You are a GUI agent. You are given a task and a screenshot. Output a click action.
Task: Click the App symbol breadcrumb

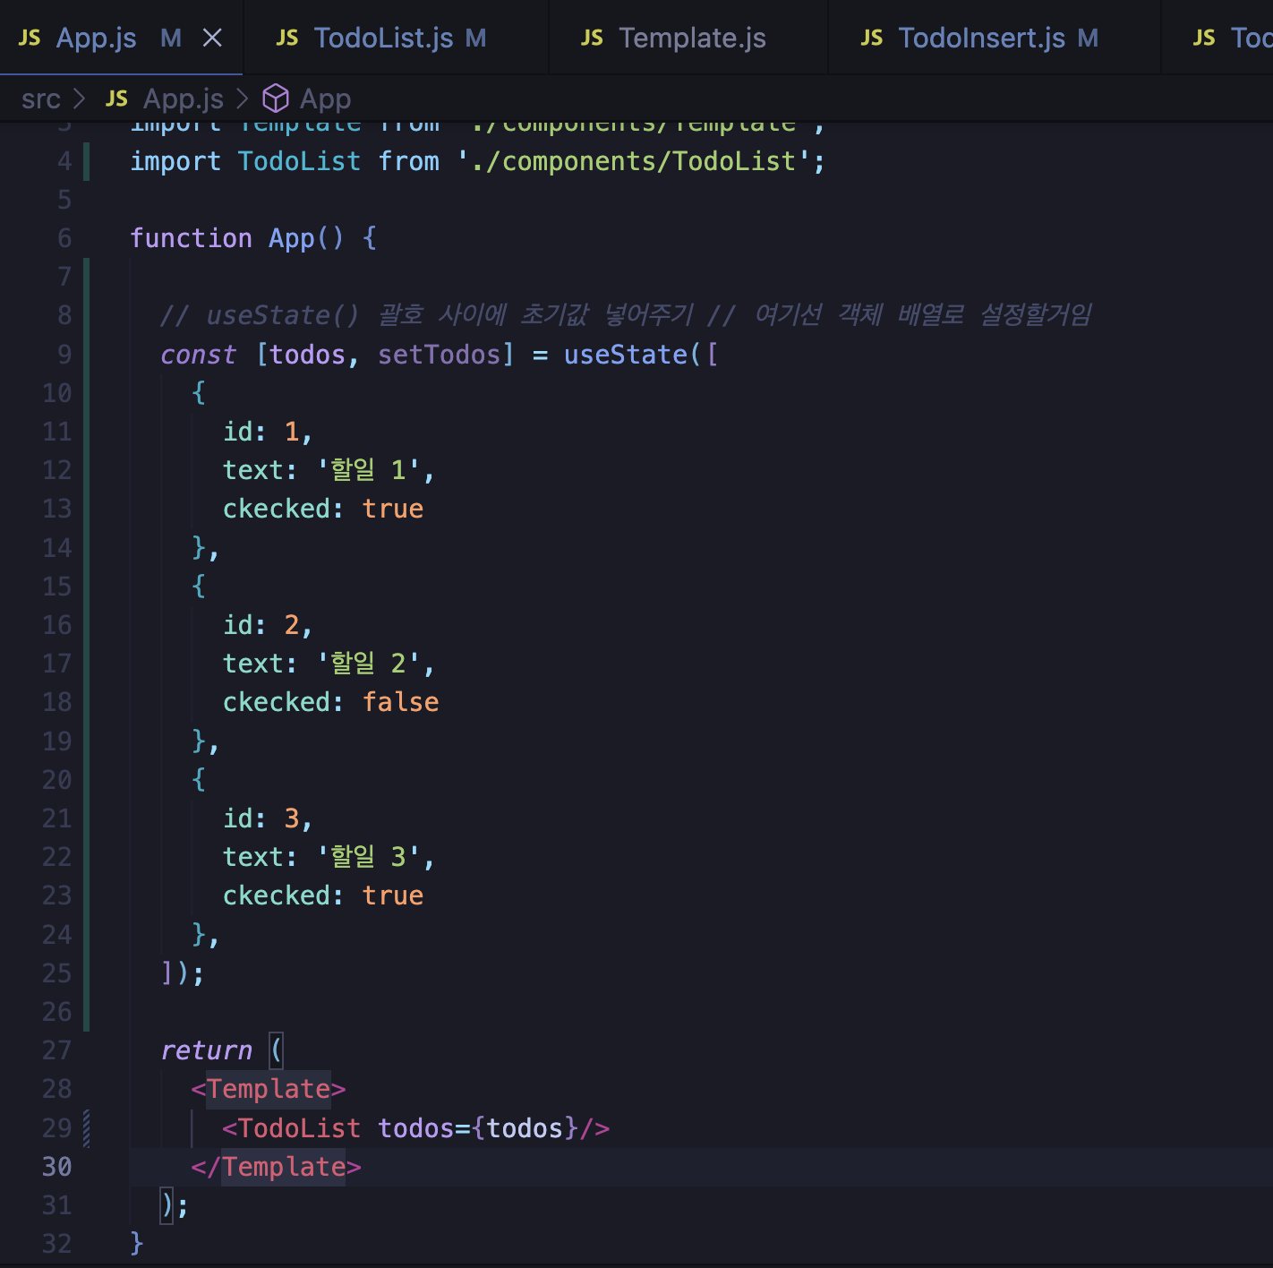[325, 99]
